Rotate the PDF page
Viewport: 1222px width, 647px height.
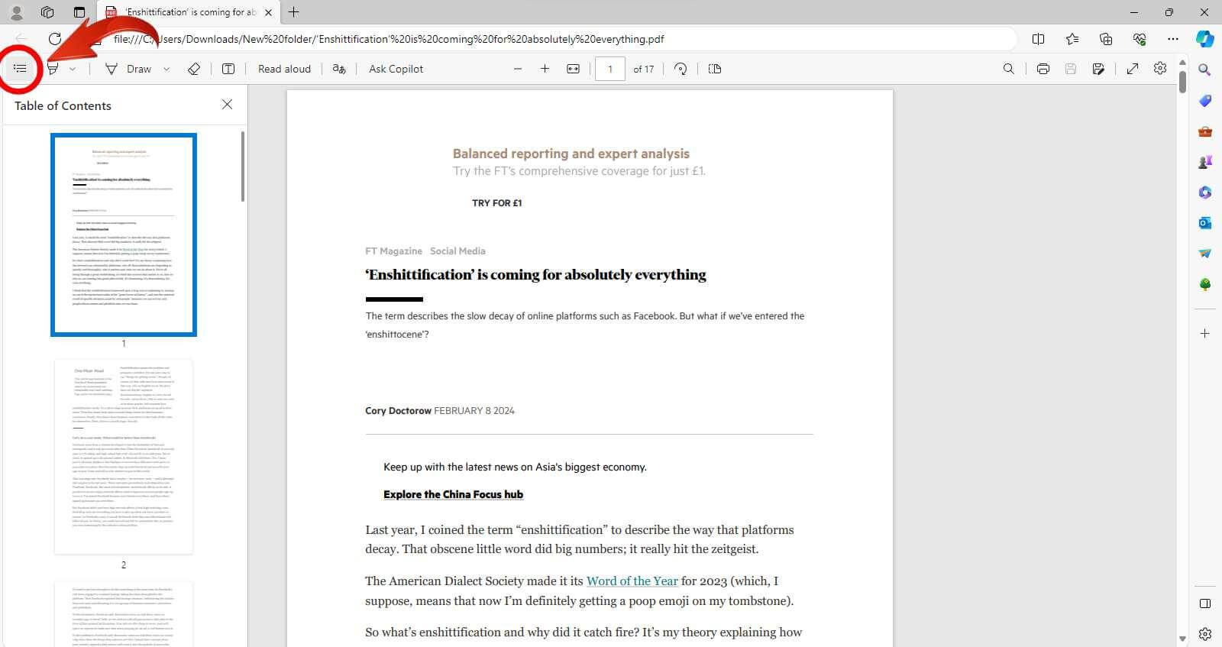pos(681,69)
